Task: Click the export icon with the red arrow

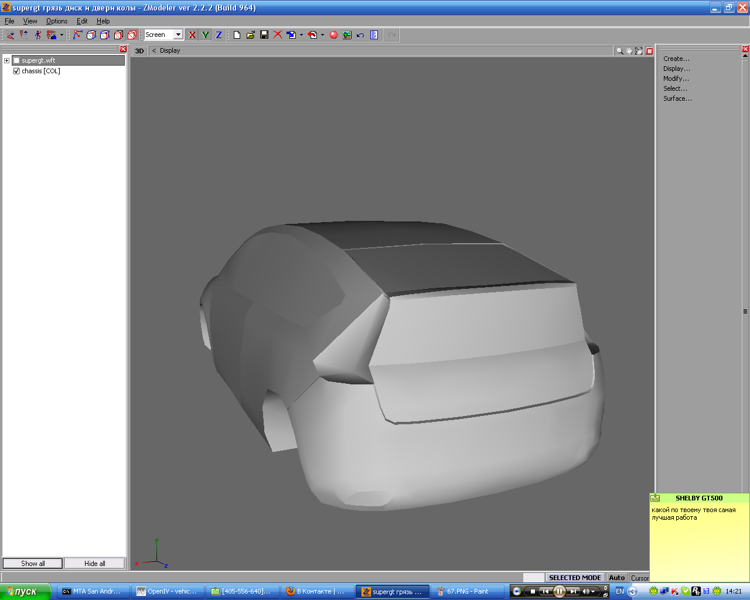Action: pos(312,35)
